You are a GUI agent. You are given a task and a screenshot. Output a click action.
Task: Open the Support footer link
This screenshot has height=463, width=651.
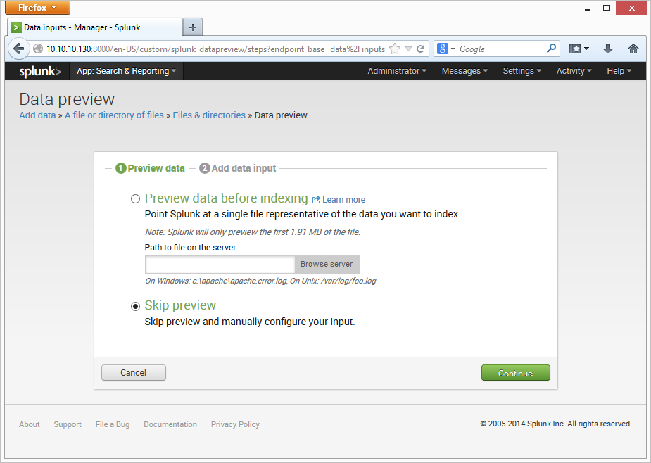coord(68,424)
